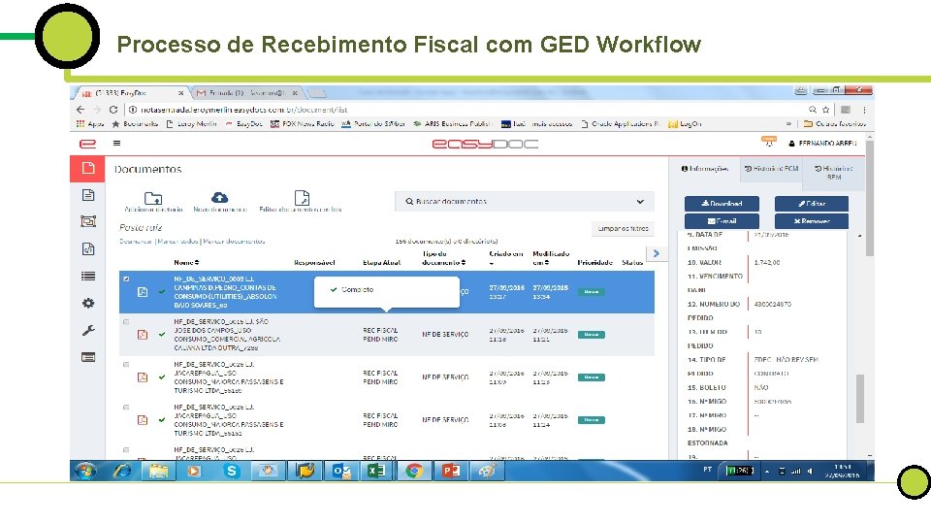Click the page vertical scrollbar
931x524 pixels.
pyautogui.click(x=869, y=199)
